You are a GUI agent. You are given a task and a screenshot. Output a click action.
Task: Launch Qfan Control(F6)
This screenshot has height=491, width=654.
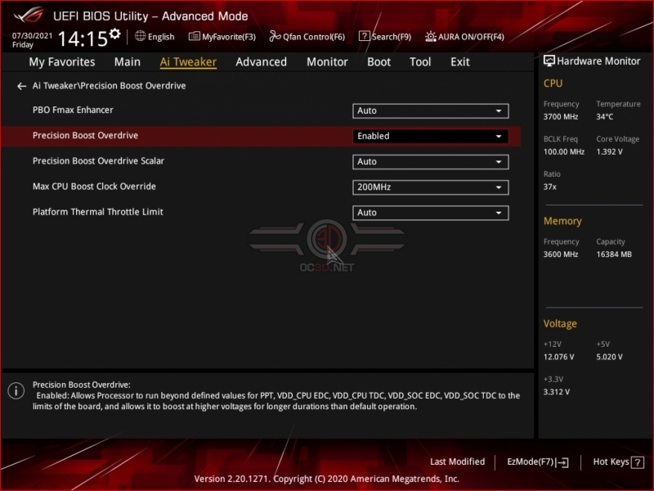(307, 37)
